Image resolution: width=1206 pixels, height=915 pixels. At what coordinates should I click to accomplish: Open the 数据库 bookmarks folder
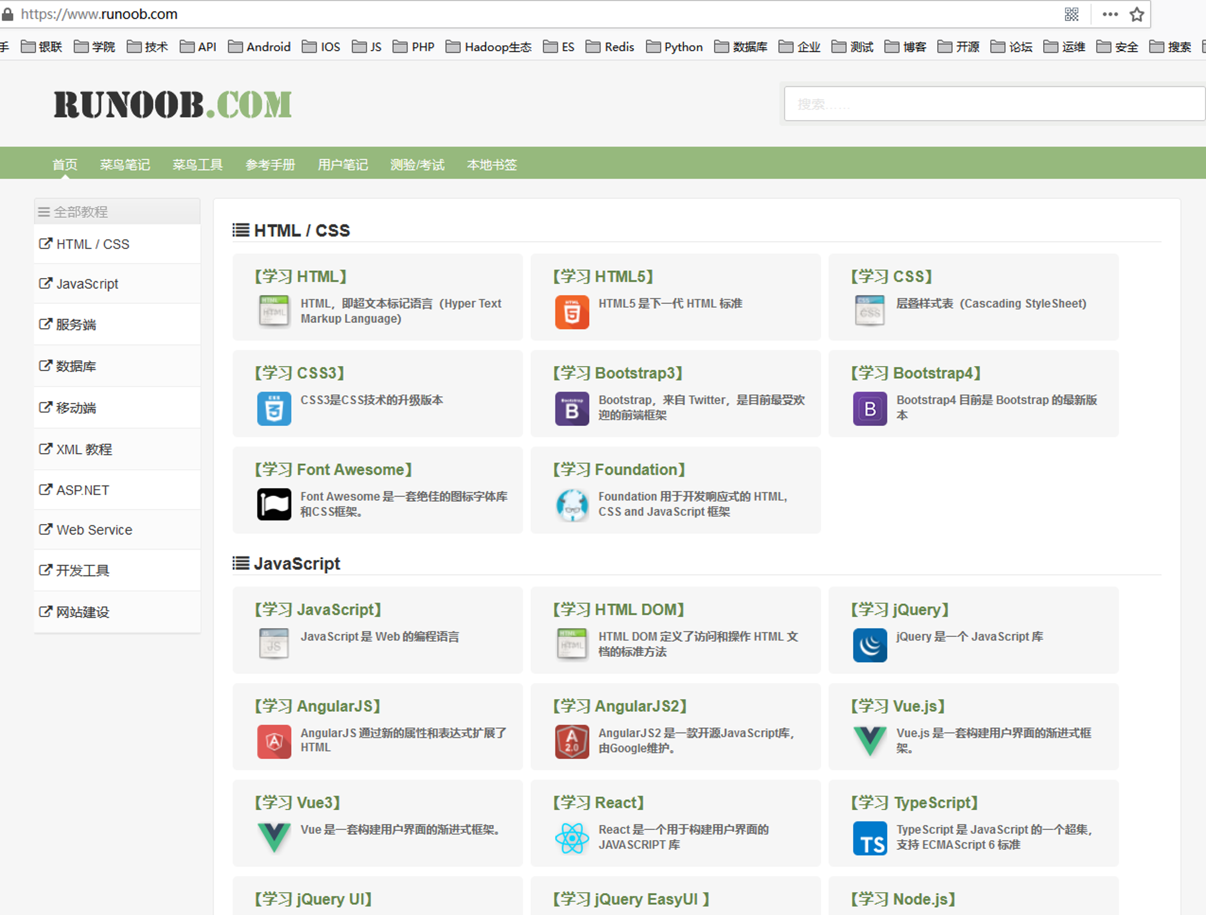(741, 47)
